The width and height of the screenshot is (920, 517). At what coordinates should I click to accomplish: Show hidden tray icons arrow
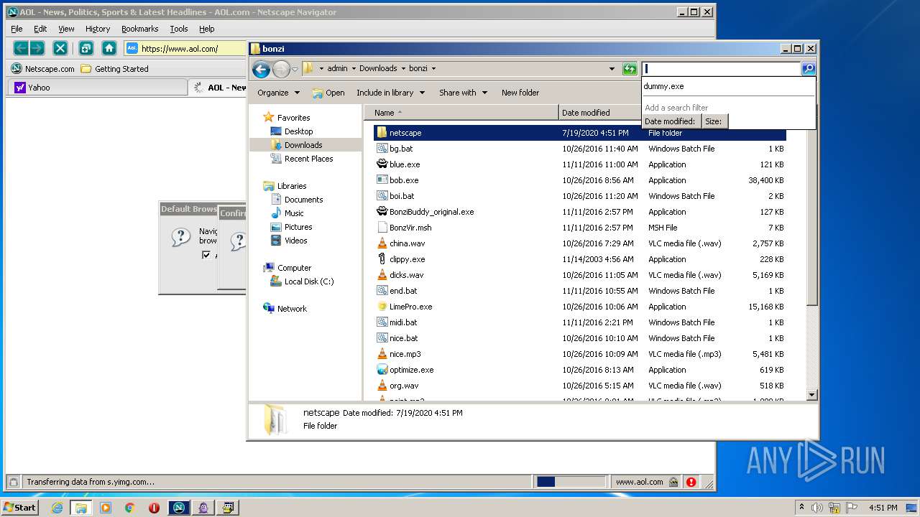pos(801,508)
